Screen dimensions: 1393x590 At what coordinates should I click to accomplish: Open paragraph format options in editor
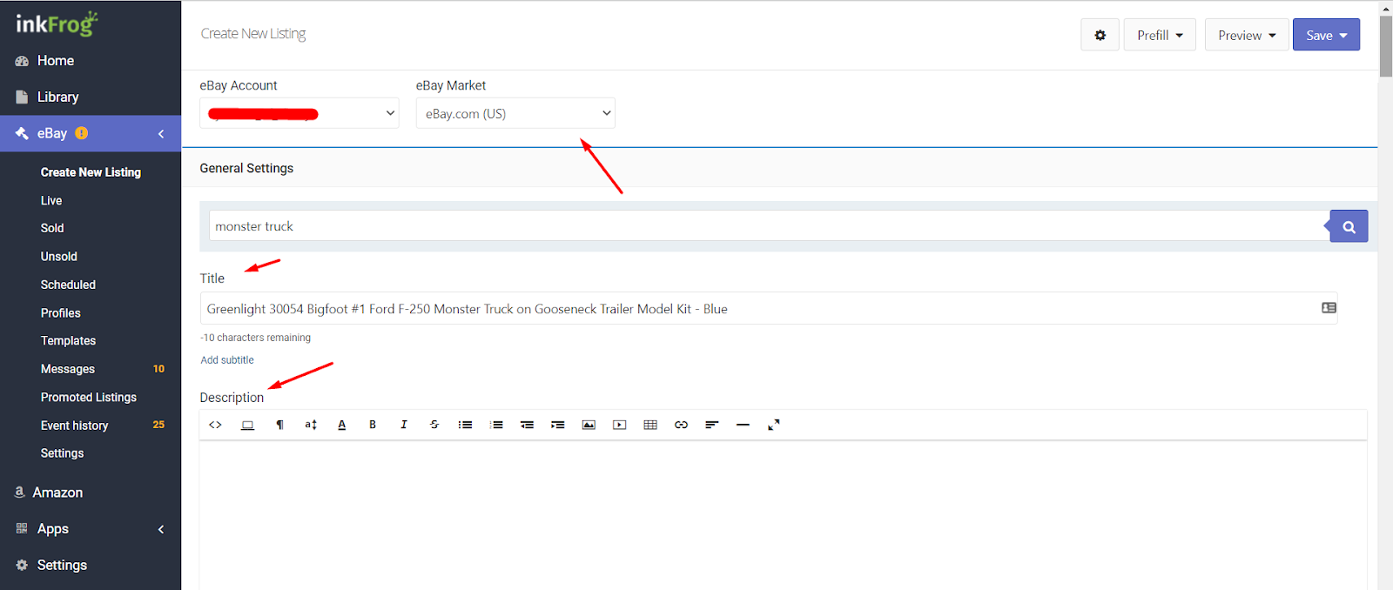[x=279, y=425]
